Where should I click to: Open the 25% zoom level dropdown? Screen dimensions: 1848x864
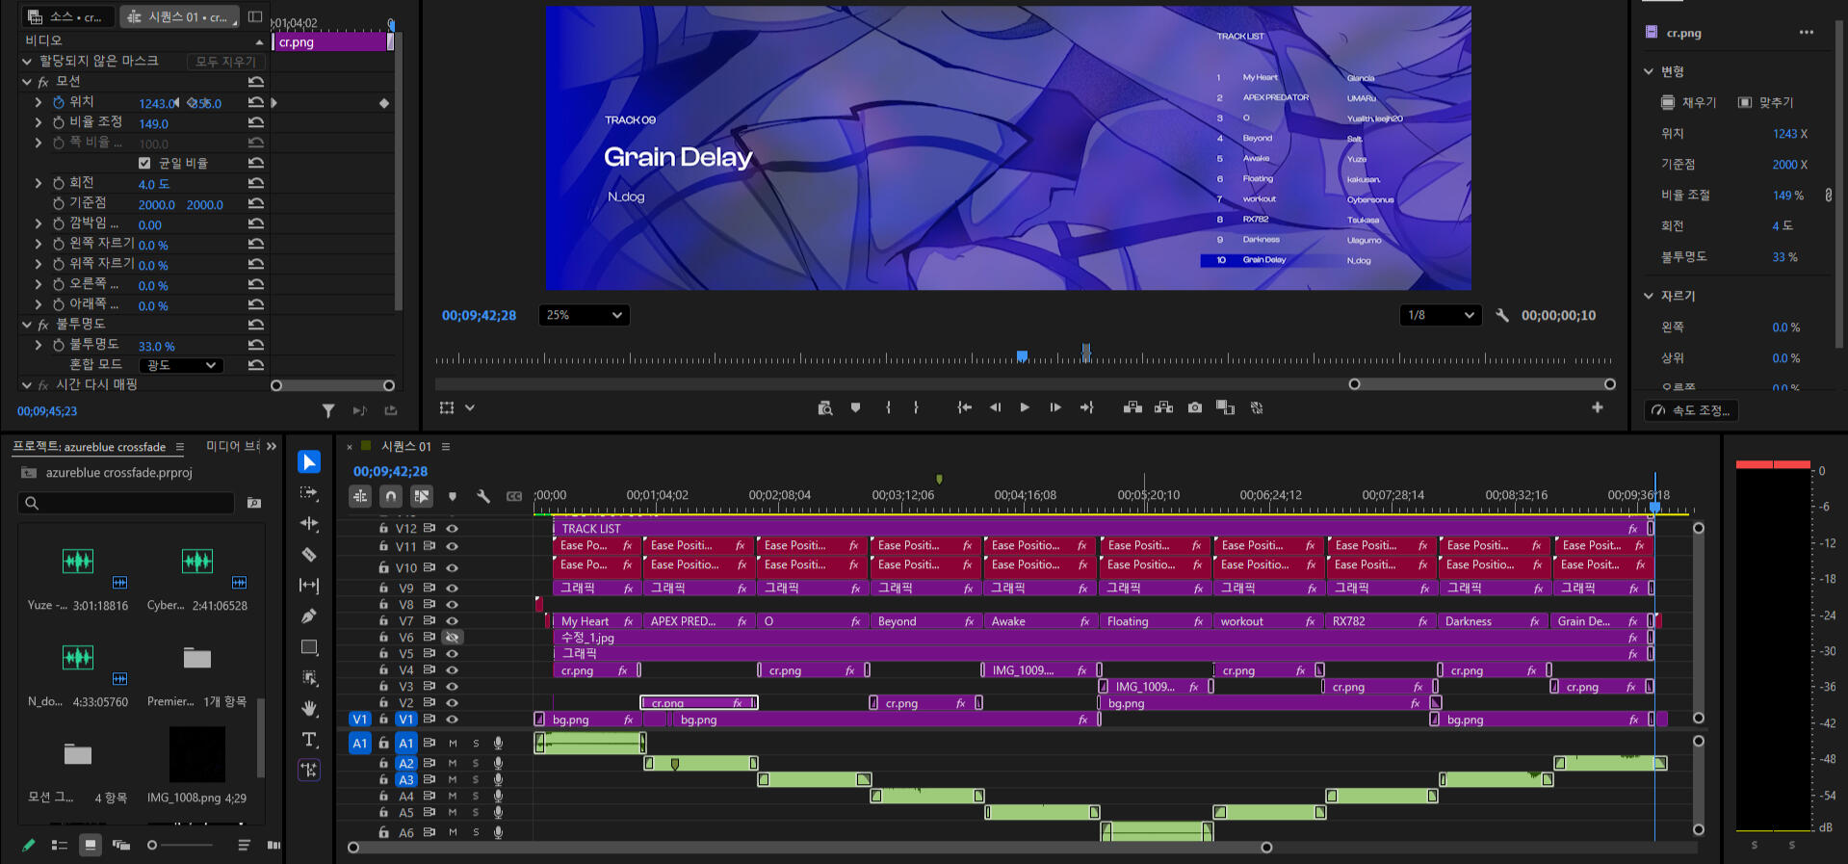[584, 315]
